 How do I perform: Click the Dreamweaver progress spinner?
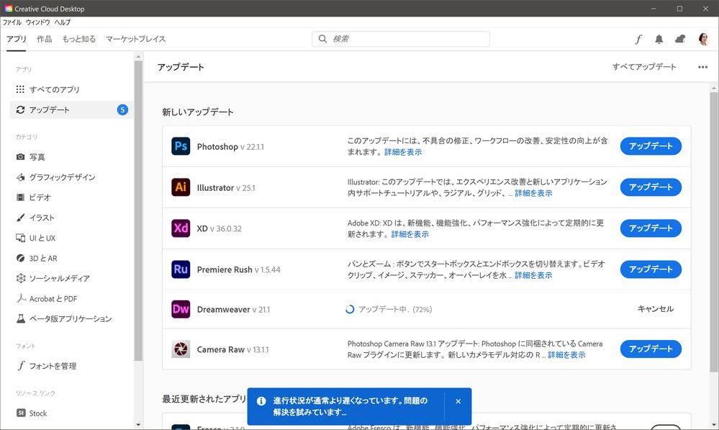point(350,309)
